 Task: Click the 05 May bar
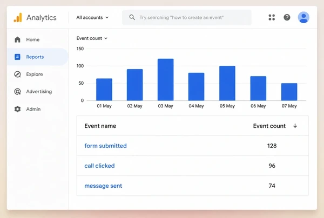tap(227, 83)
